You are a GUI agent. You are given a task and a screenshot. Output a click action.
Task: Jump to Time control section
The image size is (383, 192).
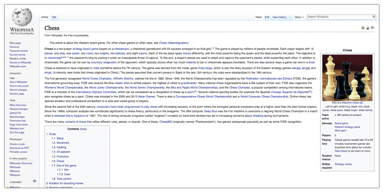(x=64, y=179)
